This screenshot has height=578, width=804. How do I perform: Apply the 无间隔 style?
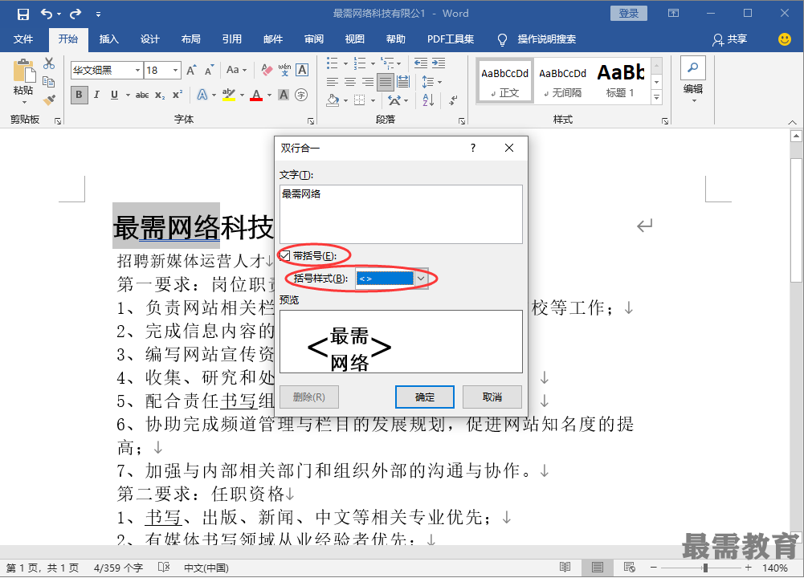(x=562, y=81)
